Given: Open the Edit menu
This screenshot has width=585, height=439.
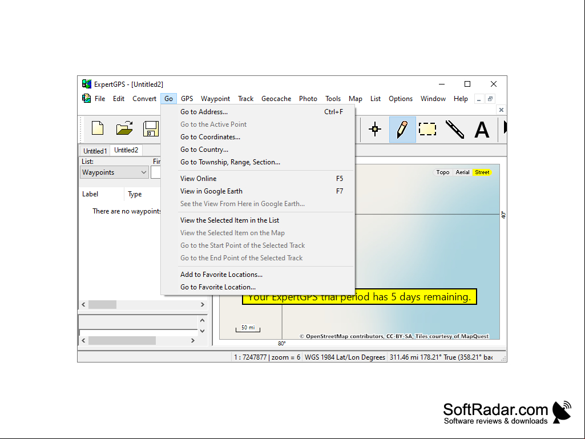Looking at the screenshot, I should (x=119, y=99).
